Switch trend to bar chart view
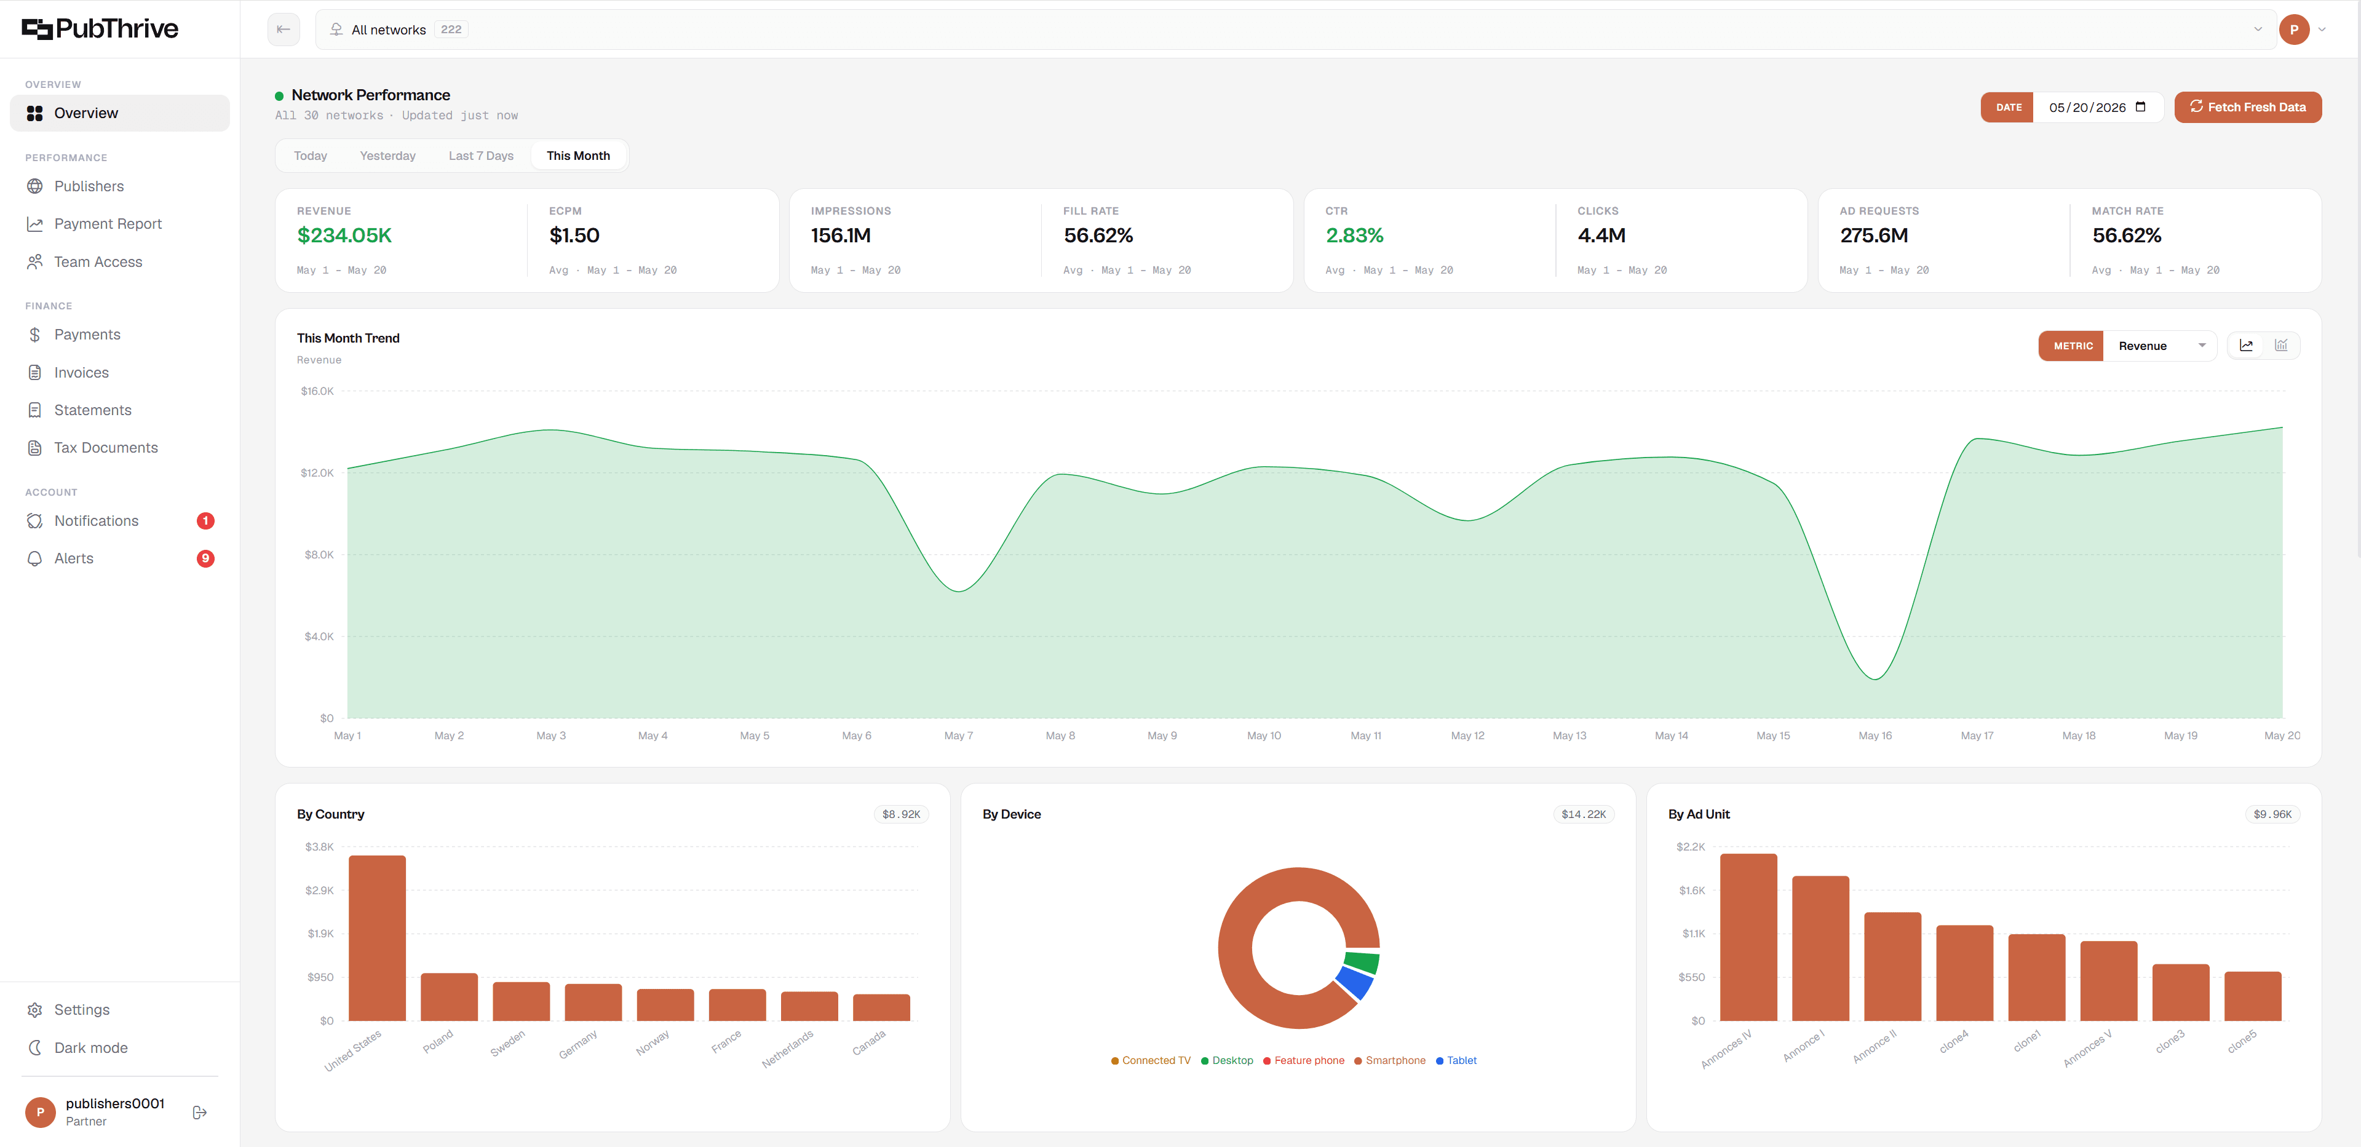2361x1147 pixels. point(2281,346)
